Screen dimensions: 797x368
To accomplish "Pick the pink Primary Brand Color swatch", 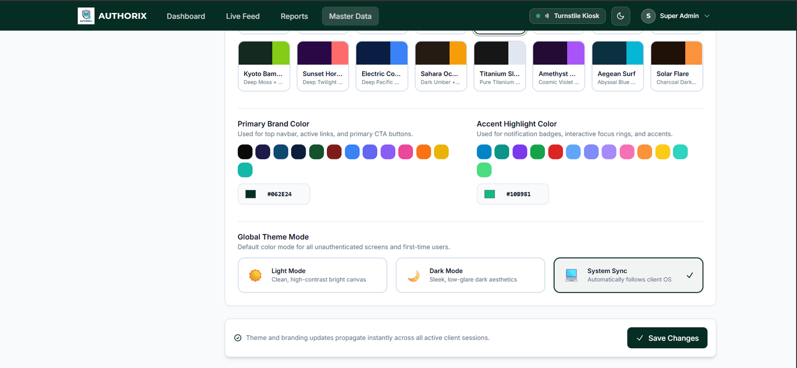I will [x=406, y=152].
